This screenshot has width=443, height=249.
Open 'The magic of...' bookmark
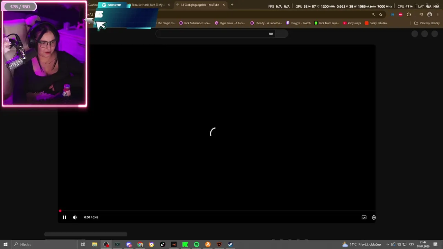click(x=166, y=23)
